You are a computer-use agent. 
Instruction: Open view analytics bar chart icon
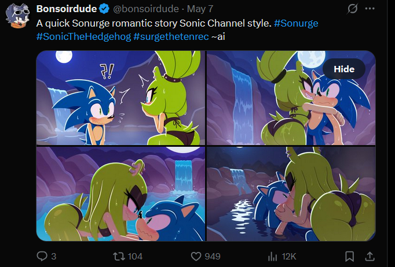(x=273, y=257)
